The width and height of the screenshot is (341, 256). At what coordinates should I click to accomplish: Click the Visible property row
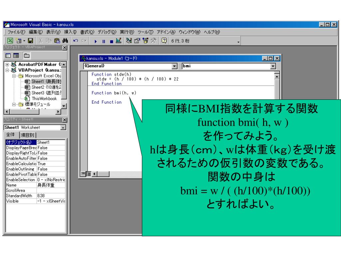pyautogui.click(x=35, y=201)
